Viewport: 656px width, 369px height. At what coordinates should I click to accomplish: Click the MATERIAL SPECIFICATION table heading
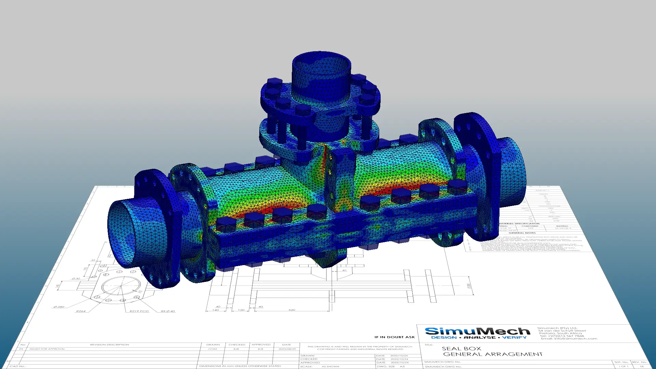519,224
